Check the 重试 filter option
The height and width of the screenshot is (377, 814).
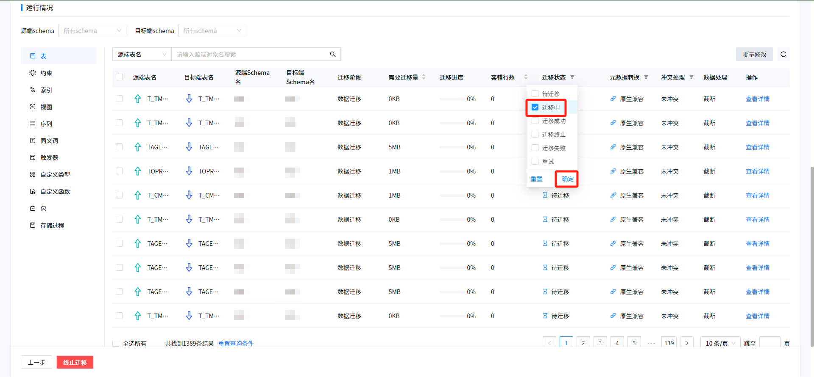[535, 161]
